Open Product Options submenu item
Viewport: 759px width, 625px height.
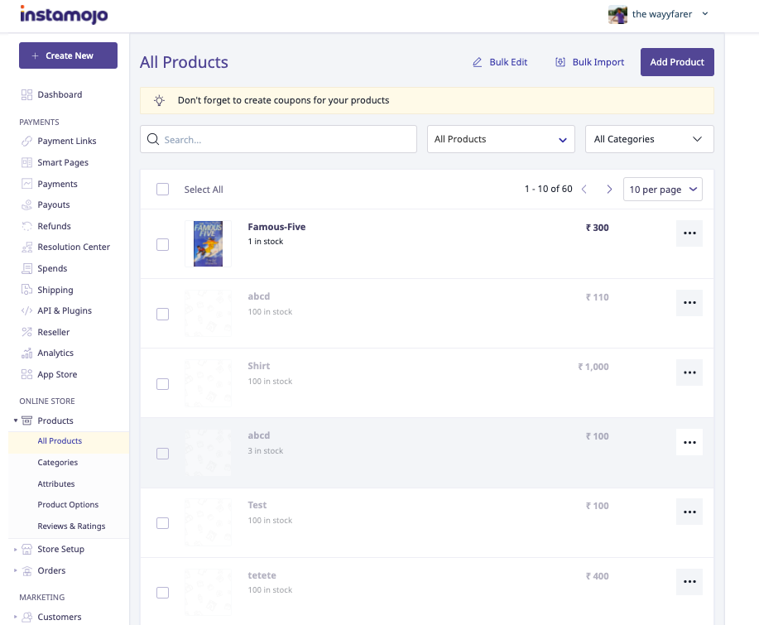point(69,504)
